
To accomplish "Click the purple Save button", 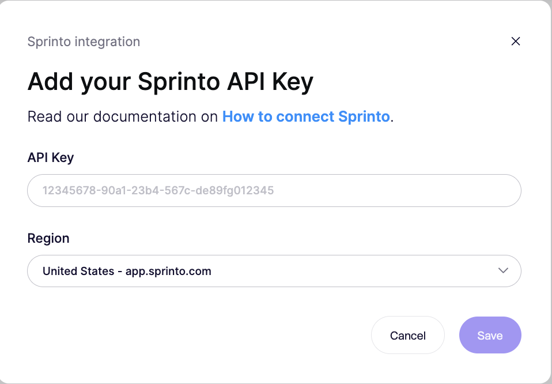I will [490, 335].
